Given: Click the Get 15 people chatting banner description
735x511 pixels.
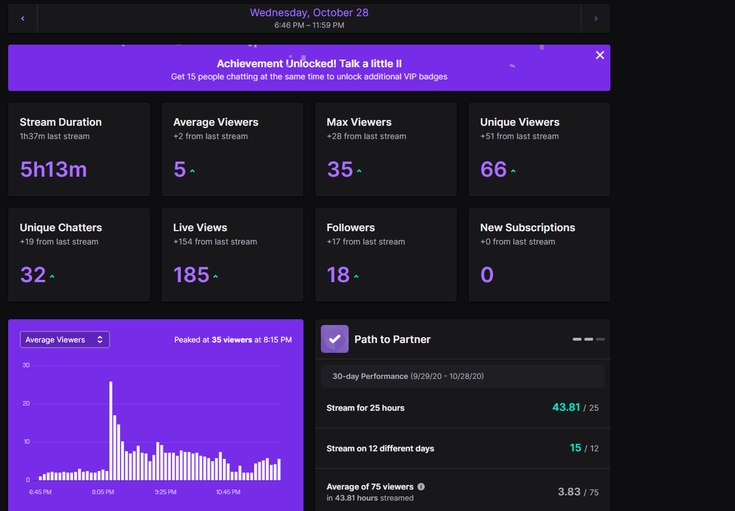Looking at the screenshot, I should 309,77.
